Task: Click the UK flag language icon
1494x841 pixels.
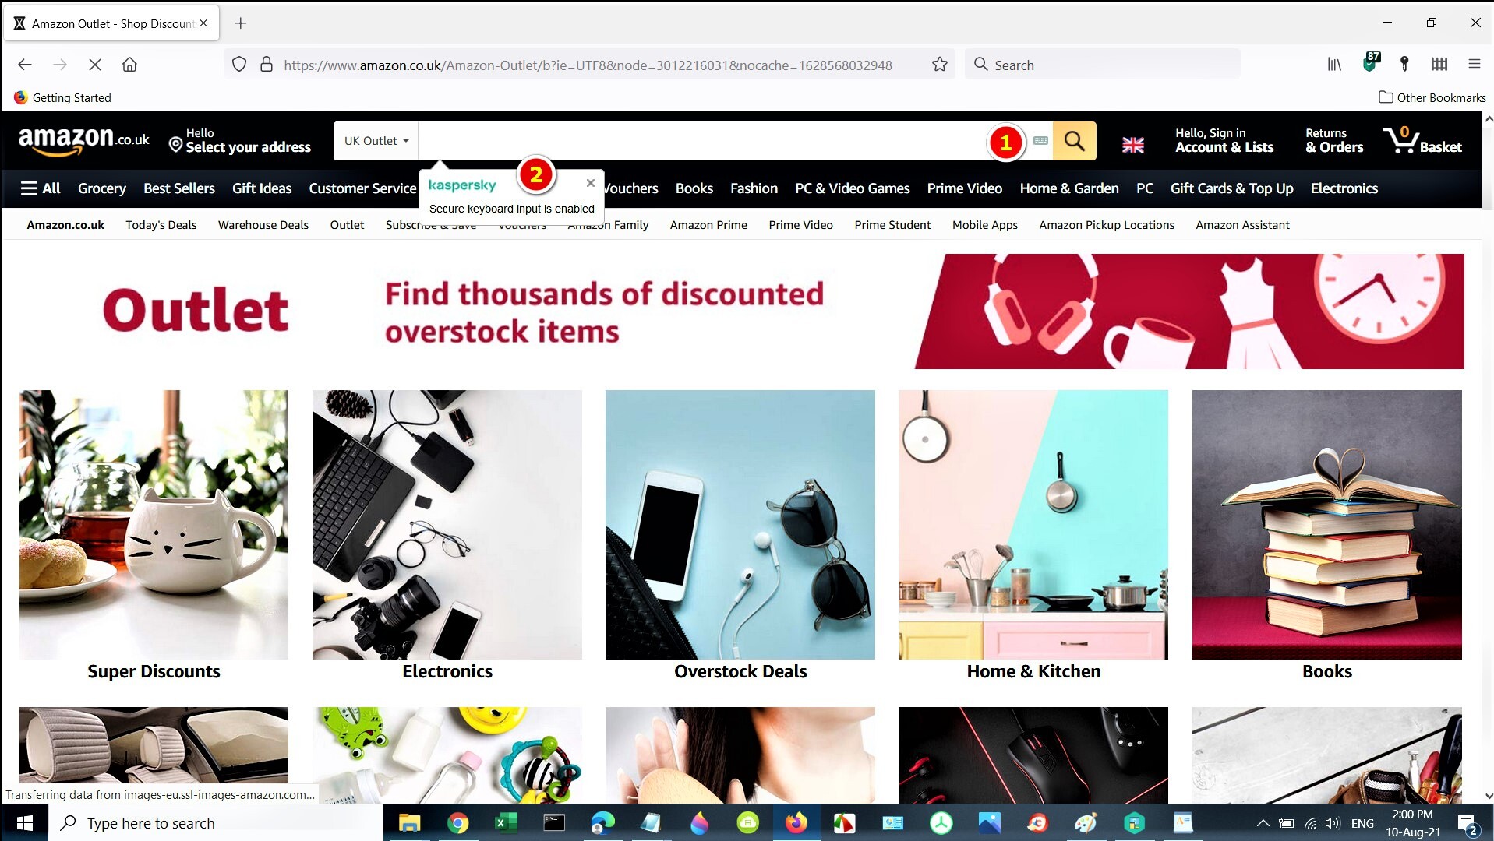Action: (1132, 144)
